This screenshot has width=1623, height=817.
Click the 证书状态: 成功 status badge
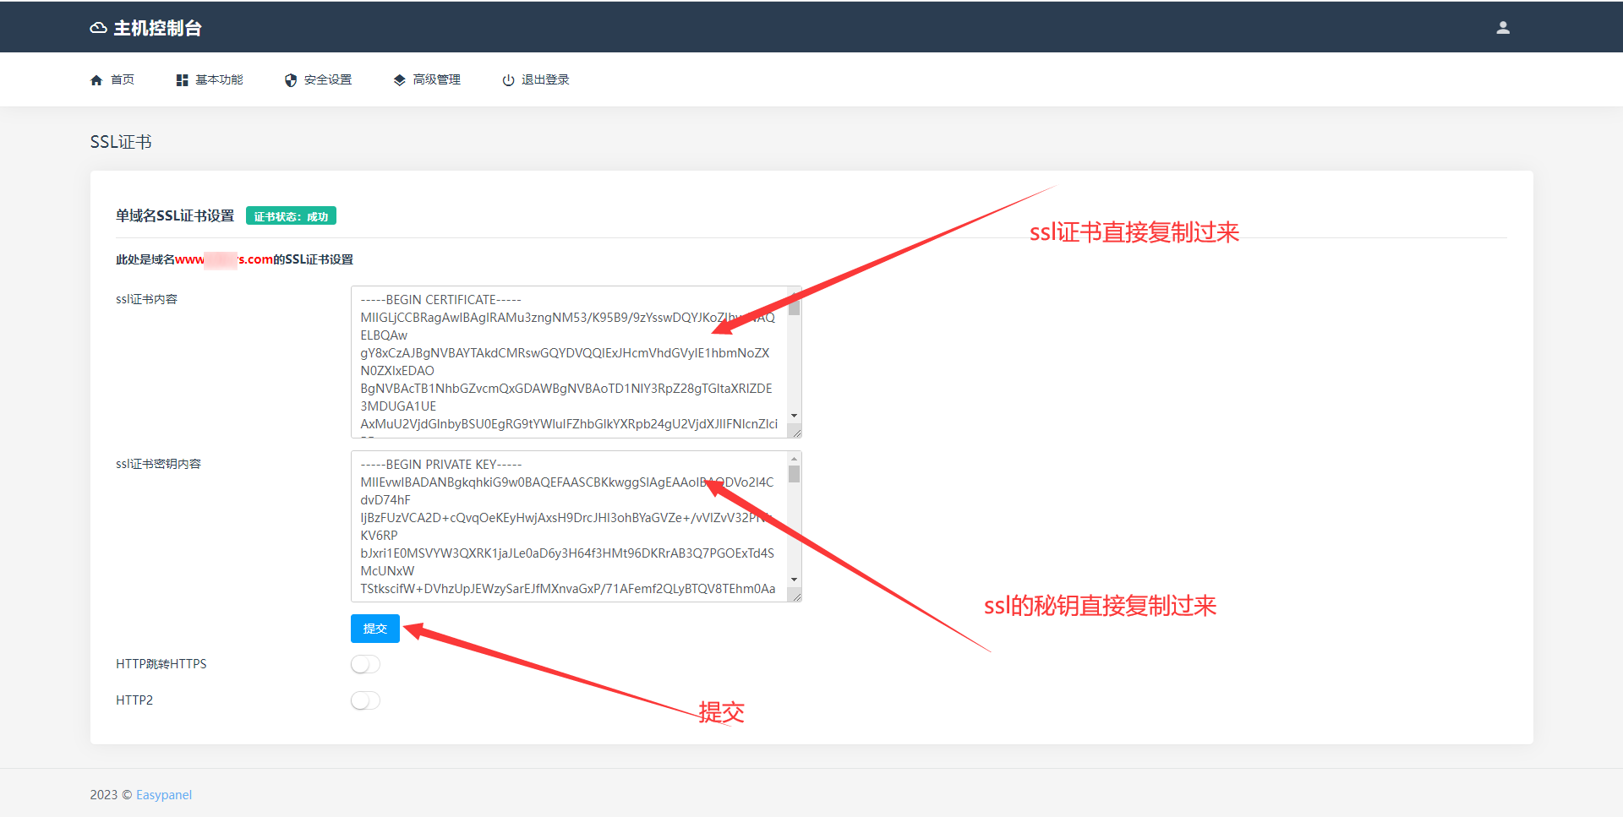tap(291, 216)
